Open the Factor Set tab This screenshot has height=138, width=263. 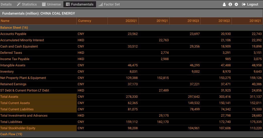coord(109,4)
